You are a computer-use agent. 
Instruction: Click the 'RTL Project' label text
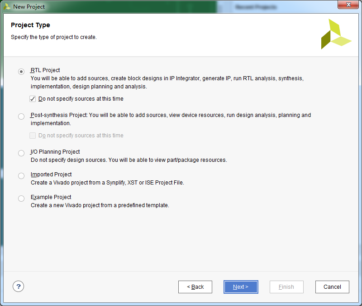(x=45, y=70)
